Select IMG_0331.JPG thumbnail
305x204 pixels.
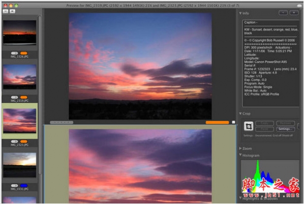tap(20, 165)
